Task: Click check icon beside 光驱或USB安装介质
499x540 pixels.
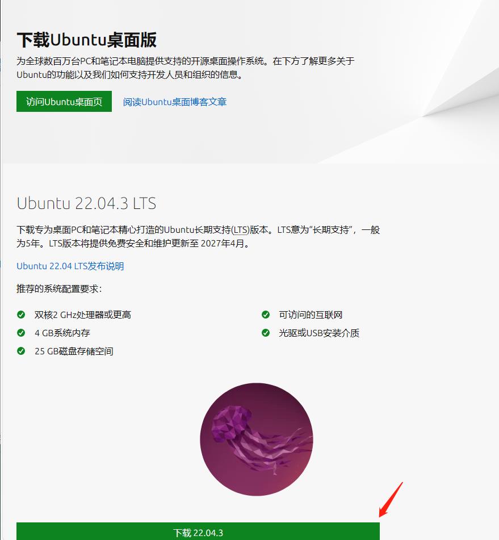Action: click(x=266, y=333)
